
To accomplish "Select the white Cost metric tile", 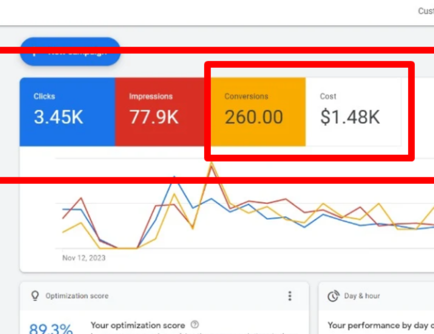I will [353, 112].
